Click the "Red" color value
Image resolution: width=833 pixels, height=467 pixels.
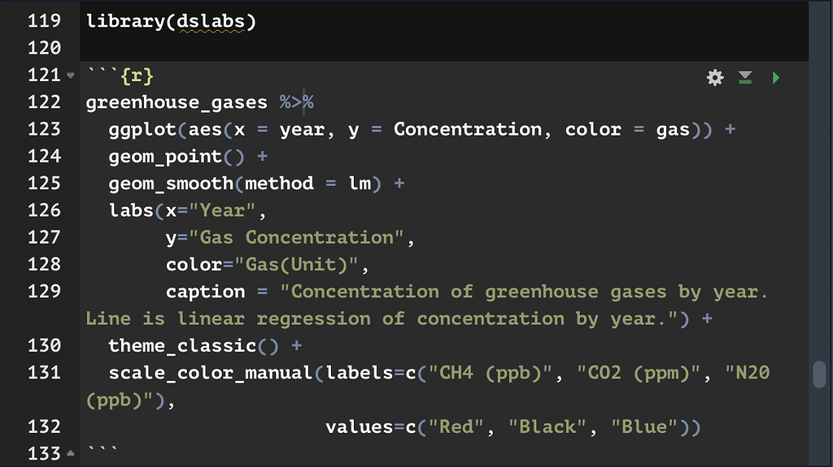(x=456, y=427)
